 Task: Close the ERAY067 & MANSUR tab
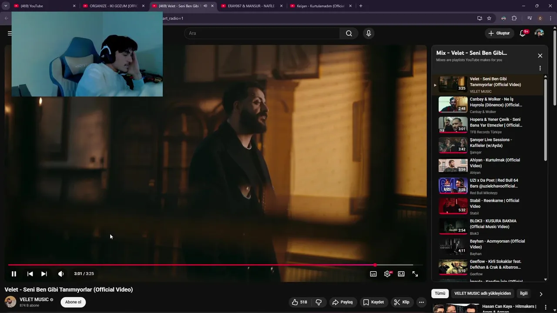tap(282, 6)
